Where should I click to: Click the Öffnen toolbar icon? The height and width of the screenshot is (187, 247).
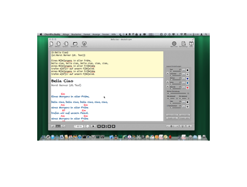click(58, 44)
